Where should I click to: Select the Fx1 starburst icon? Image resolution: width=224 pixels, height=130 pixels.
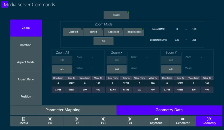[x=50, y=119]
